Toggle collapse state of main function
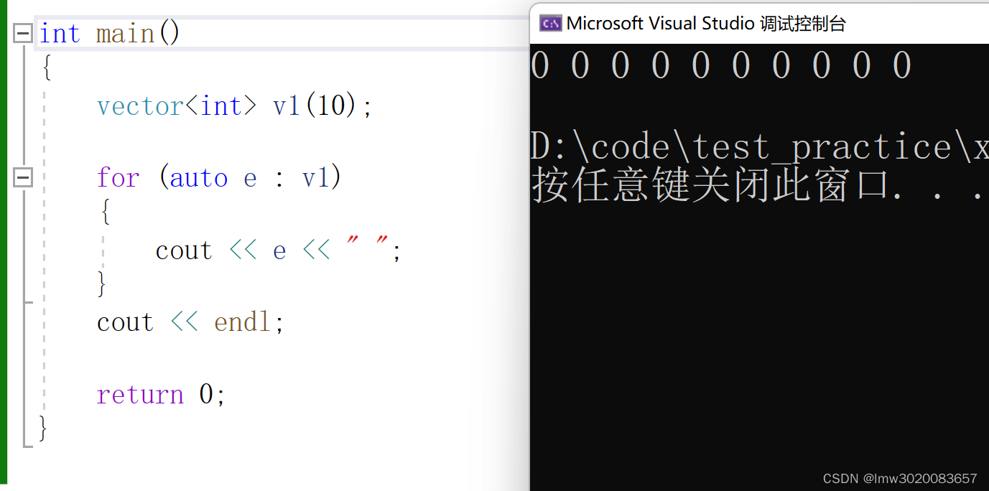This screenshot has height=491, width=989. [x=22, y=33]
